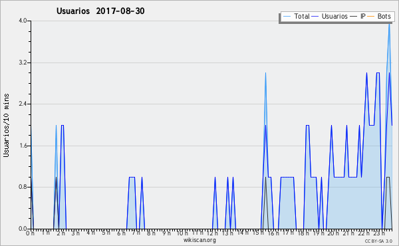Click the chart title Usuarios 2017-08-30

pyautogui.click(x=100, y=11)
